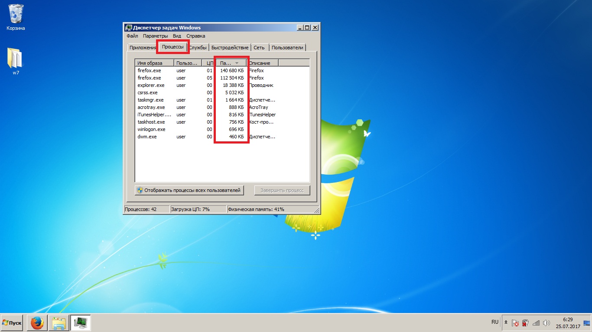Image resolution: width=592 pixels, height=332 pixels.
Task: Click the Task Manager taskbar button
Action: [x=81, y=323]
